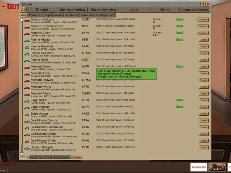Open Options for Motorex Volcano
Screen dimensions: 231x173
(x=203, y=19)
